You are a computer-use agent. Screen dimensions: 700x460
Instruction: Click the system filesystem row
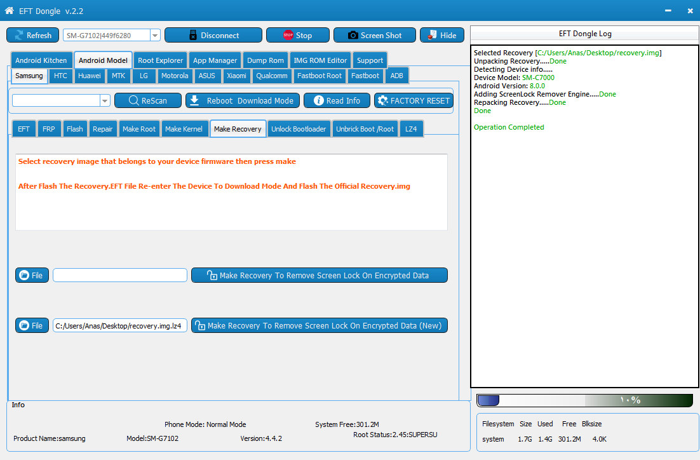[x=544, y=439]
